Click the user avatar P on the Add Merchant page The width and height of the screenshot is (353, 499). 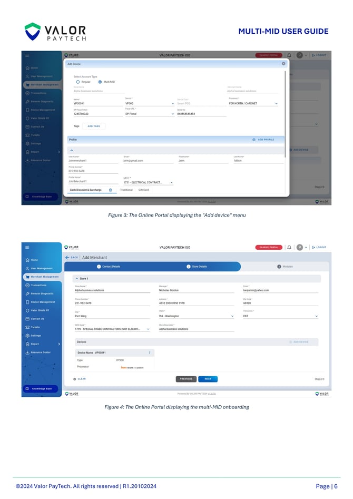pyautogui.click(x=299, y=247)
